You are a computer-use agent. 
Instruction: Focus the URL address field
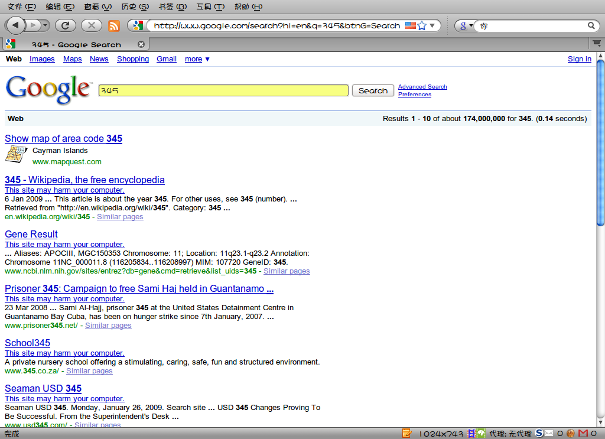277,25
